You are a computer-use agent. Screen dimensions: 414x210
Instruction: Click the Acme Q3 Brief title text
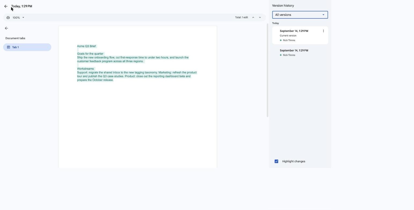[x=86, y=46]
